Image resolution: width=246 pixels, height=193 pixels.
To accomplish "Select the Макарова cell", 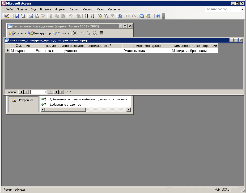I will point(22,51).
